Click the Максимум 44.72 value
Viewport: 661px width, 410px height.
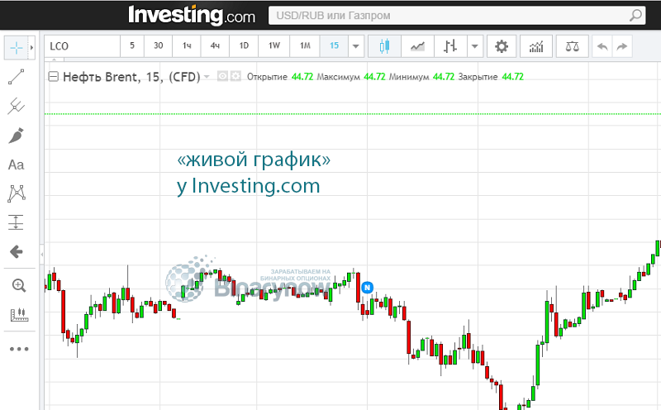pyautogui.click(x=374, y=77)
